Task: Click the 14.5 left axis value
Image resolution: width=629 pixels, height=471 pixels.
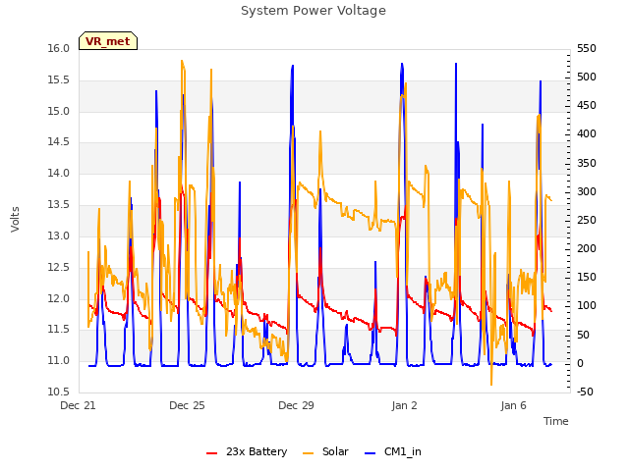Action: (59, 141)
